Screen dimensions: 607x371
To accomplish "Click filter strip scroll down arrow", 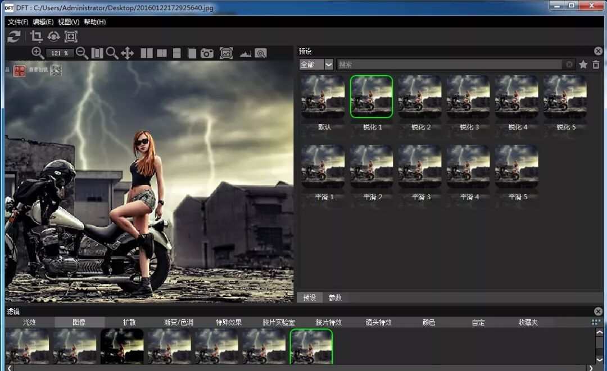I will pos(599,359).
